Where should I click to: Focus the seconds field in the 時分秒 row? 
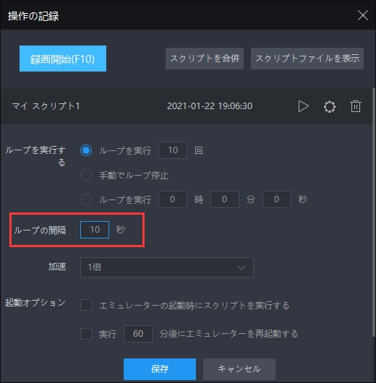tap(277, 199)
